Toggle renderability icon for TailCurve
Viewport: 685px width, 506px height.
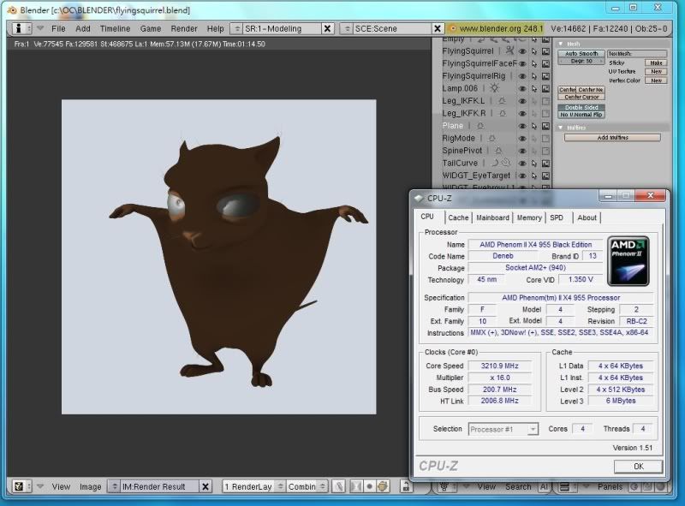(x=545, y=163)
